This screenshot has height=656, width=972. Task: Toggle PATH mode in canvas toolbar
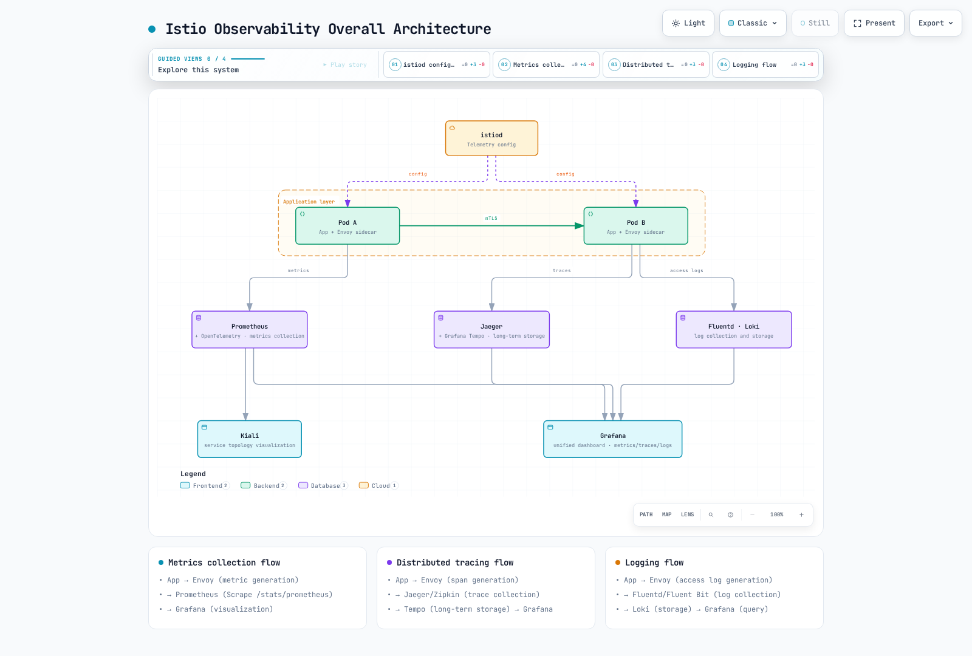[646, 514]
